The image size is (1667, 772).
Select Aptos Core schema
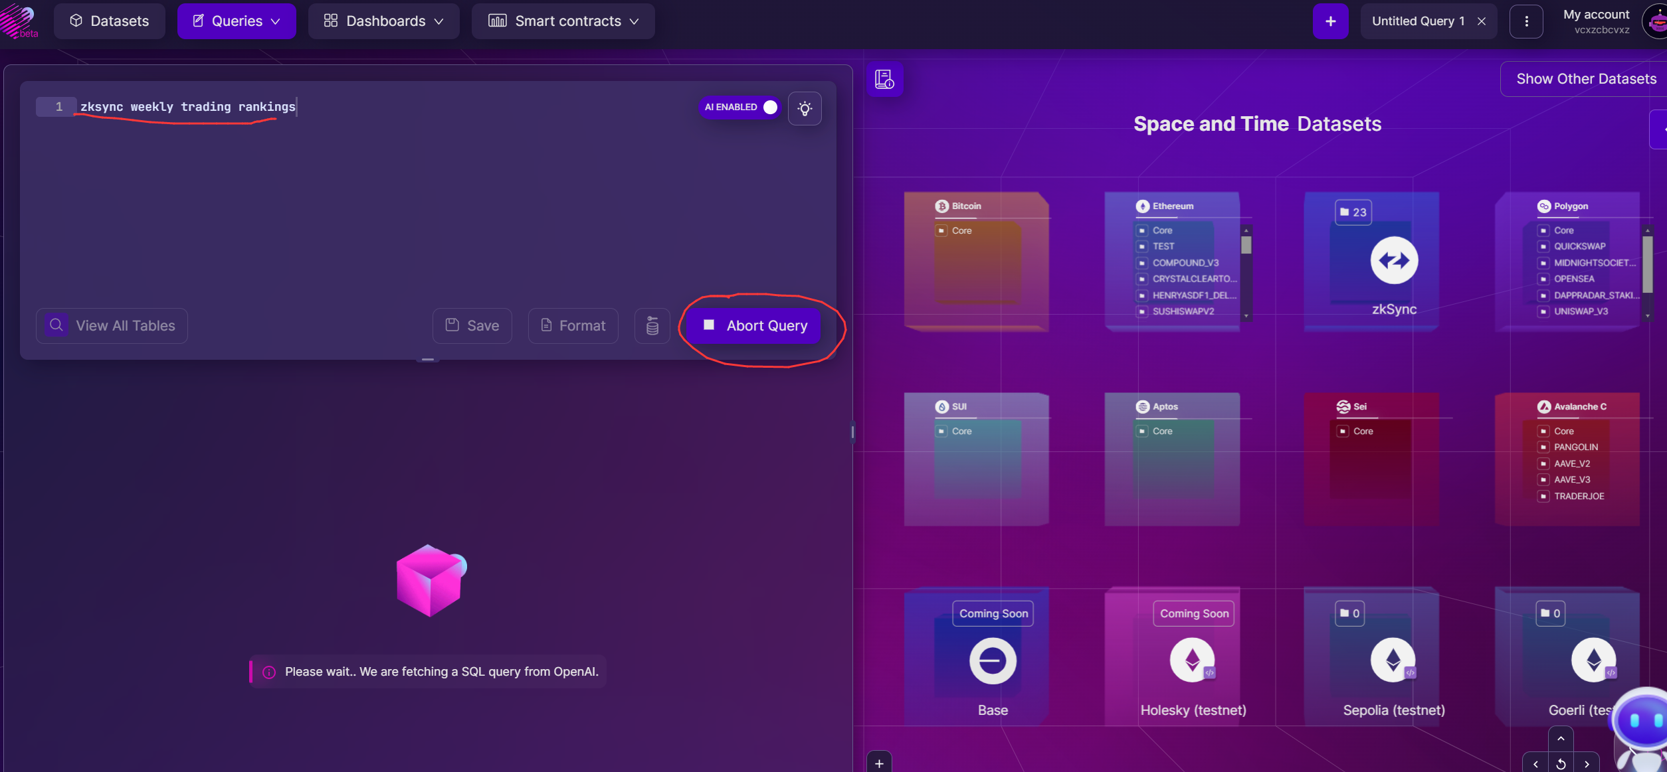tap(1155, 431)
